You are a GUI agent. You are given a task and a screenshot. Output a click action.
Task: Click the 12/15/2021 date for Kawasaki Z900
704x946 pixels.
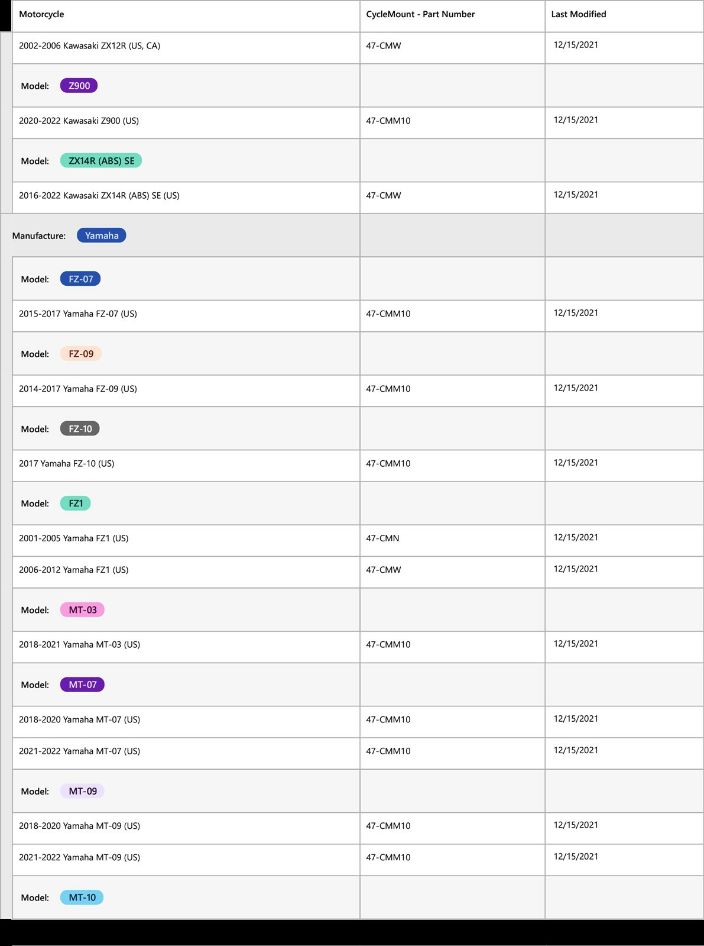[x=576, y=120]
